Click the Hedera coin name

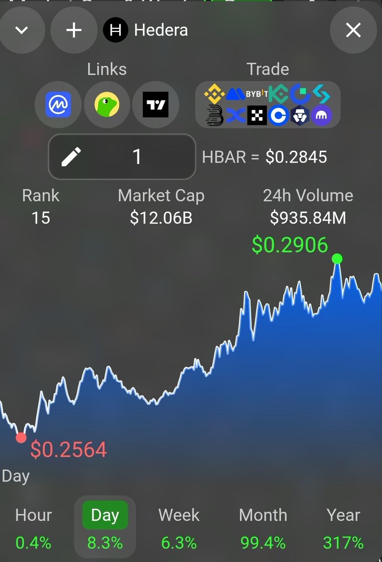(x=161, y=30)
